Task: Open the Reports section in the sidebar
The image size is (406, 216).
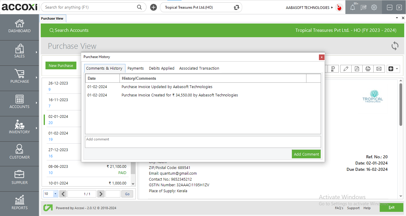Action: click(x=20, y=203)
